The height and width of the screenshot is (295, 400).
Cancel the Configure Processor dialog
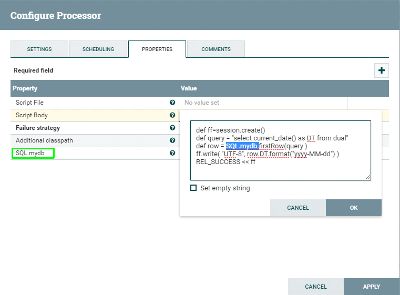coord(316,287)
